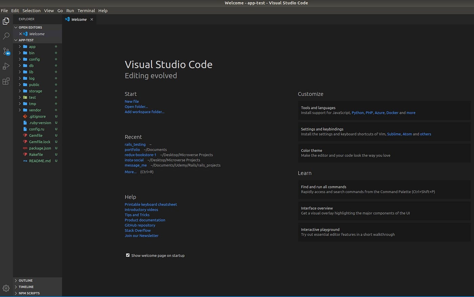This screenshot has height=297, width=474.
Task: Open the Run and Debug view
Action: (6, 66)
